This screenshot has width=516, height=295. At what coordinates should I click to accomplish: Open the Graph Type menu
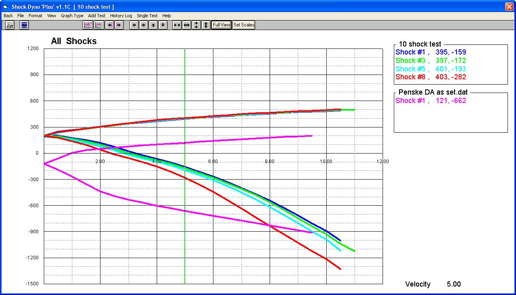72,16
